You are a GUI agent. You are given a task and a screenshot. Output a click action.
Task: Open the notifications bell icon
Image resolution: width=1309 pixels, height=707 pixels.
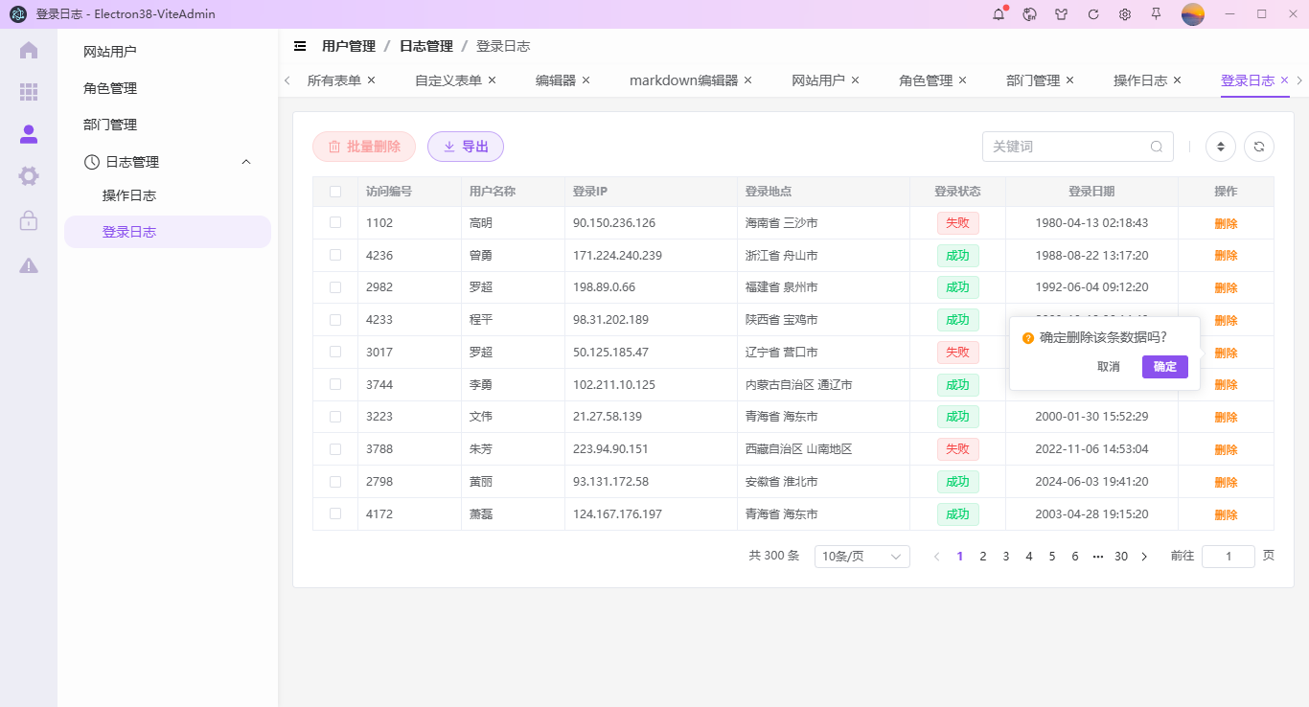tap(998, 14)
